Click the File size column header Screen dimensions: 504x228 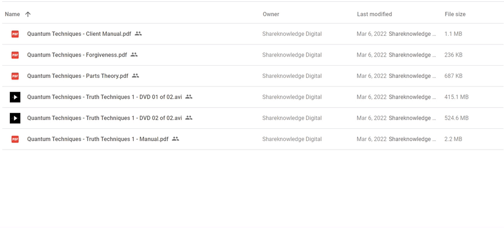[x=455, y=14]
